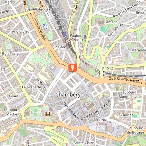Click the blue railway station dot

pos(64,34)
